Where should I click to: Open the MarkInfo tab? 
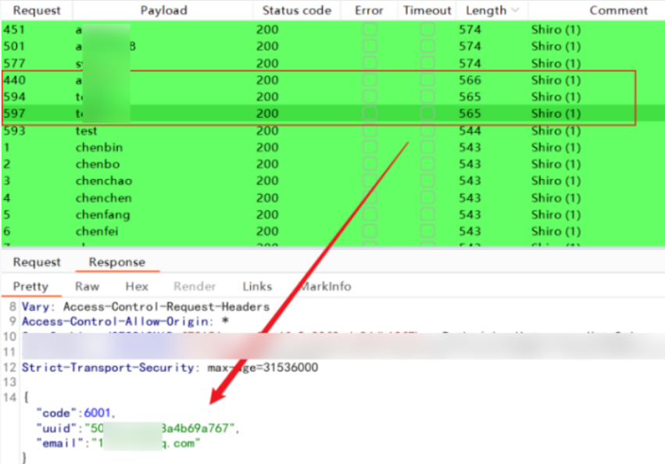point(326,287)
